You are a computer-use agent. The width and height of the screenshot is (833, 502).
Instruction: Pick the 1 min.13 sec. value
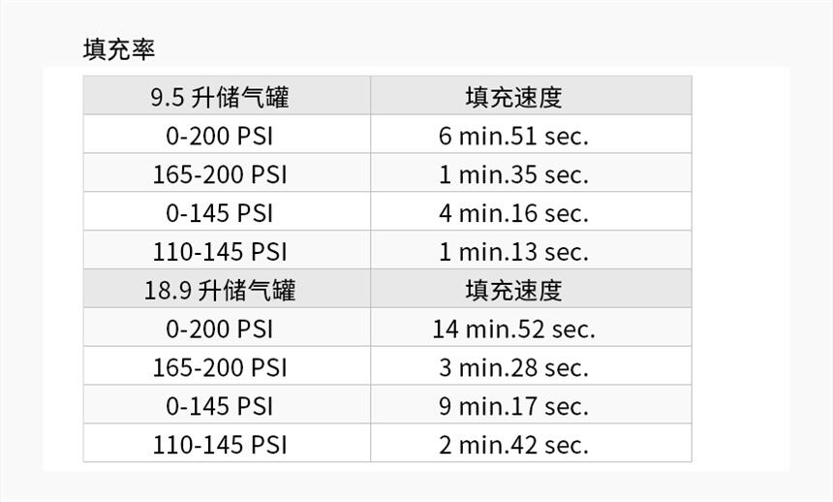coord(513,252)
